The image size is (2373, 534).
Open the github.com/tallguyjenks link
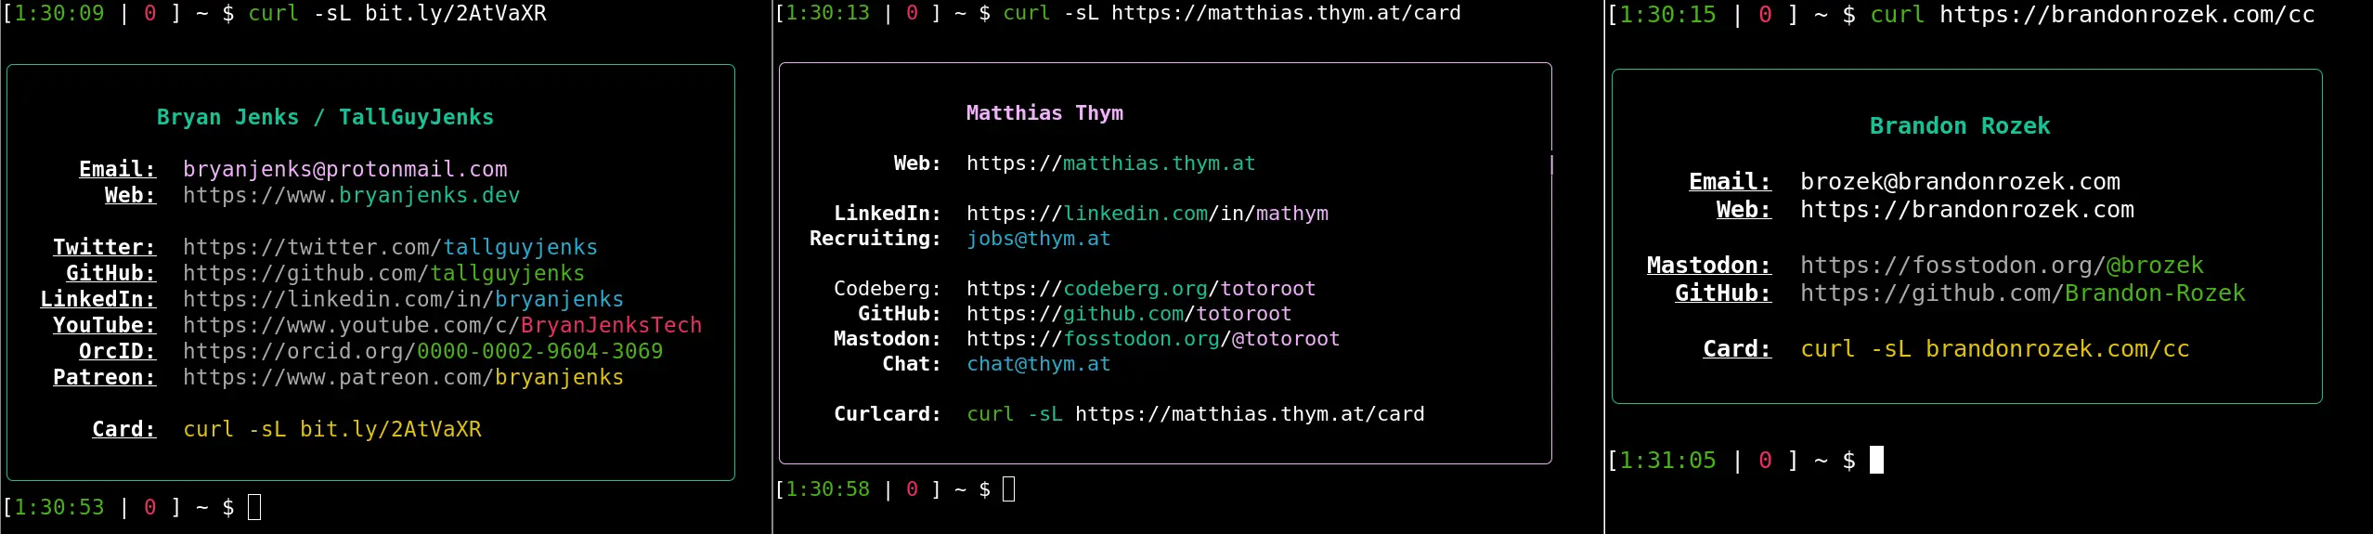pos(383,273)
